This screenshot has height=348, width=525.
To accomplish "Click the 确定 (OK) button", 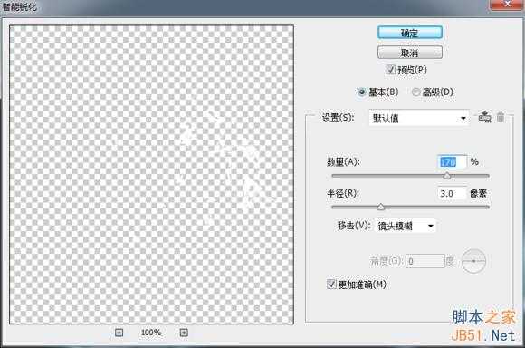I will 410,33.
